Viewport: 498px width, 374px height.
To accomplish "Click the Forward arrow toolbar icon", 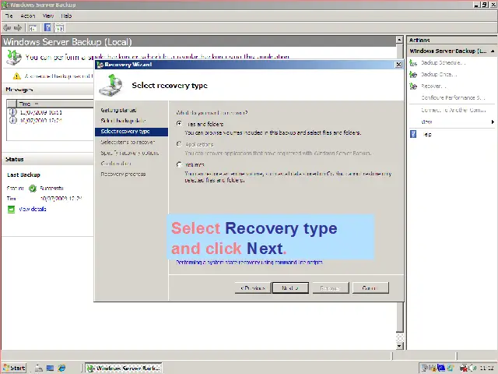I will [x=18, y=28].
